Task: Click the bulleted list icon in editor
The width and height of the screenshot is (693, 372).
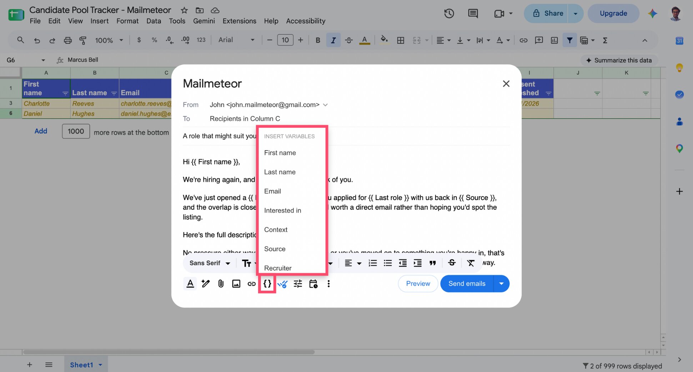Action: click(388, 263)
